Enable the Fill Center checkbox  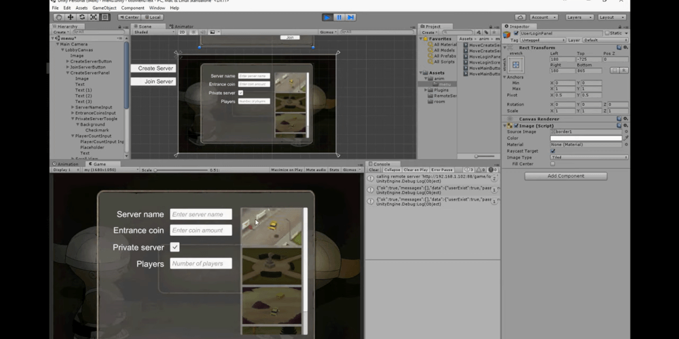click(x=552, y=163)
